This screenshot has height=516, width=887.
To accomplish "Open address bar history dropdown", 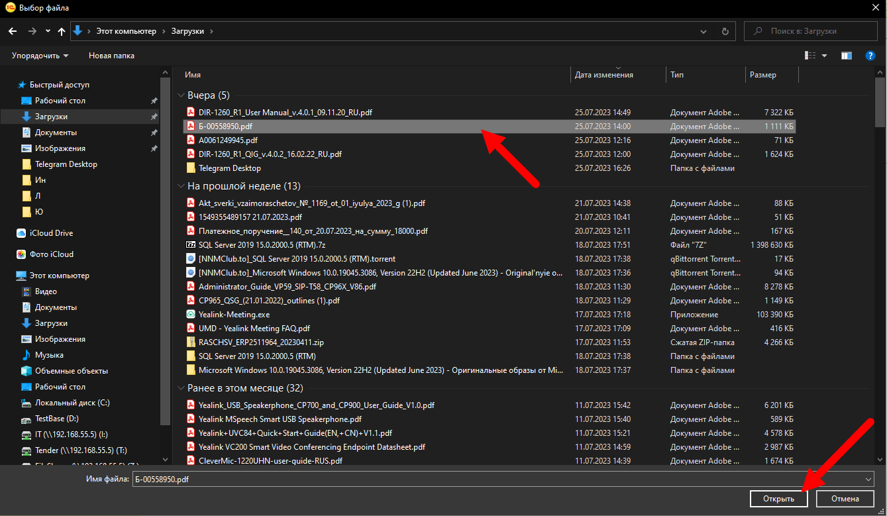I will (x=703, y=31).
